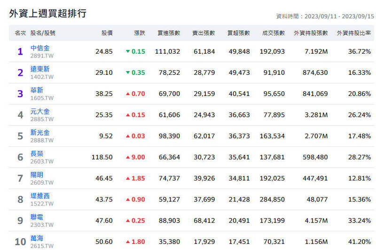Click the holding ratio 36.72%
The width and height of the screenshot is (376, 250).
pos(360,51)
